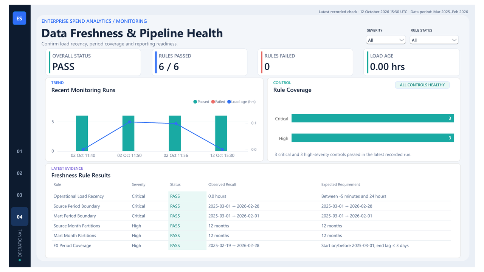Click the ES app logo icon

coord(19,18)
